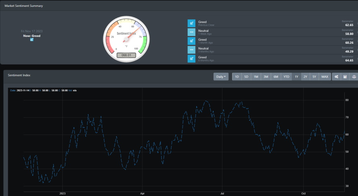Click the 80 y-axis tick label
Image resolution: width=358 pixels, height=196 pixels.
pos(347,100)
